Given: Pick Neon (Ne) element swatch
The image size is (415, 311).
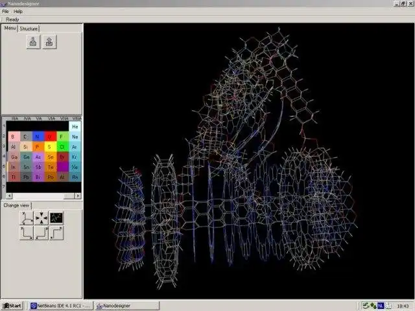Looking at the screenshot, I should (75, 137).
